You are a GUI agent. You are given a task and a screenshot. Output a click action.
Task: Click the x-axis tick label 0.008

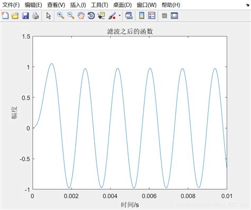pyautogui.click(x=188, y=196)
